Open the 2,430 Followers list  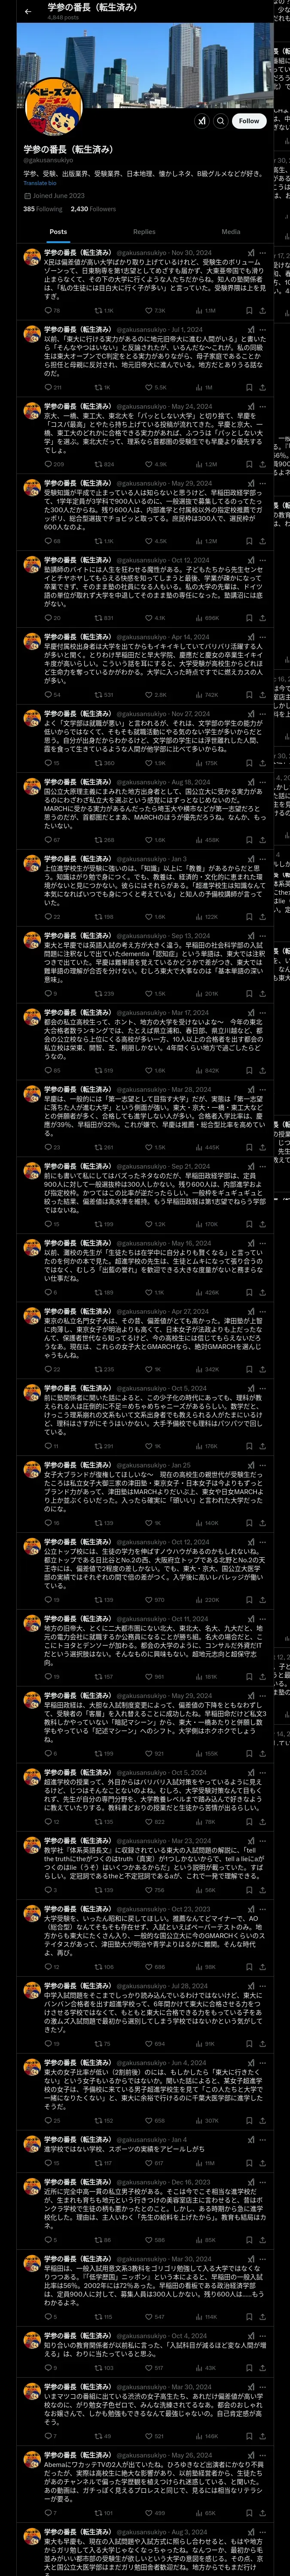[93, 209]
